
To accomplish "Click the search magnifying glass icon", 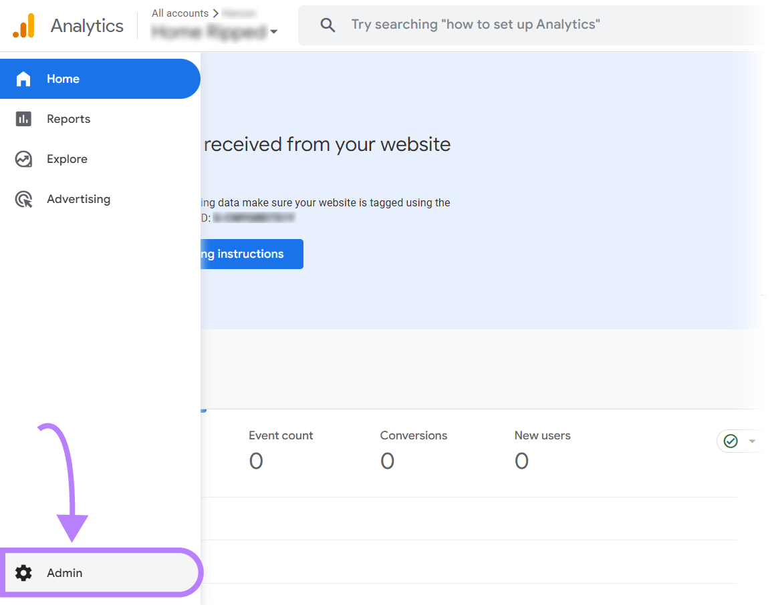I will 328,24.
